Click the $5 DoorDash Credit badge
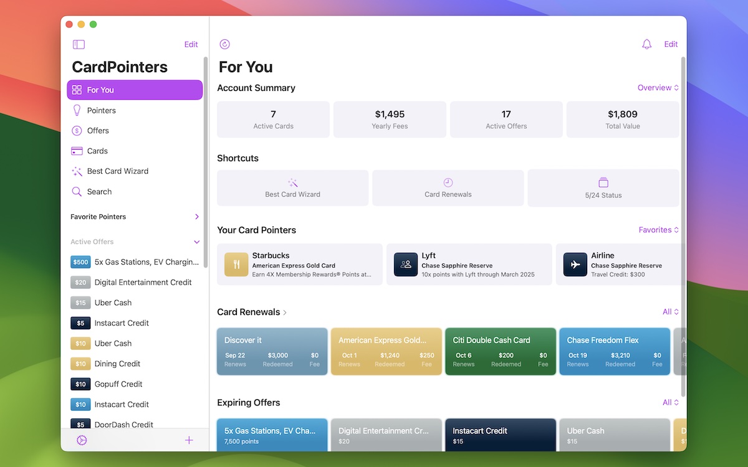The width and height of the screenshot is (748, 467). pos(81,425)
